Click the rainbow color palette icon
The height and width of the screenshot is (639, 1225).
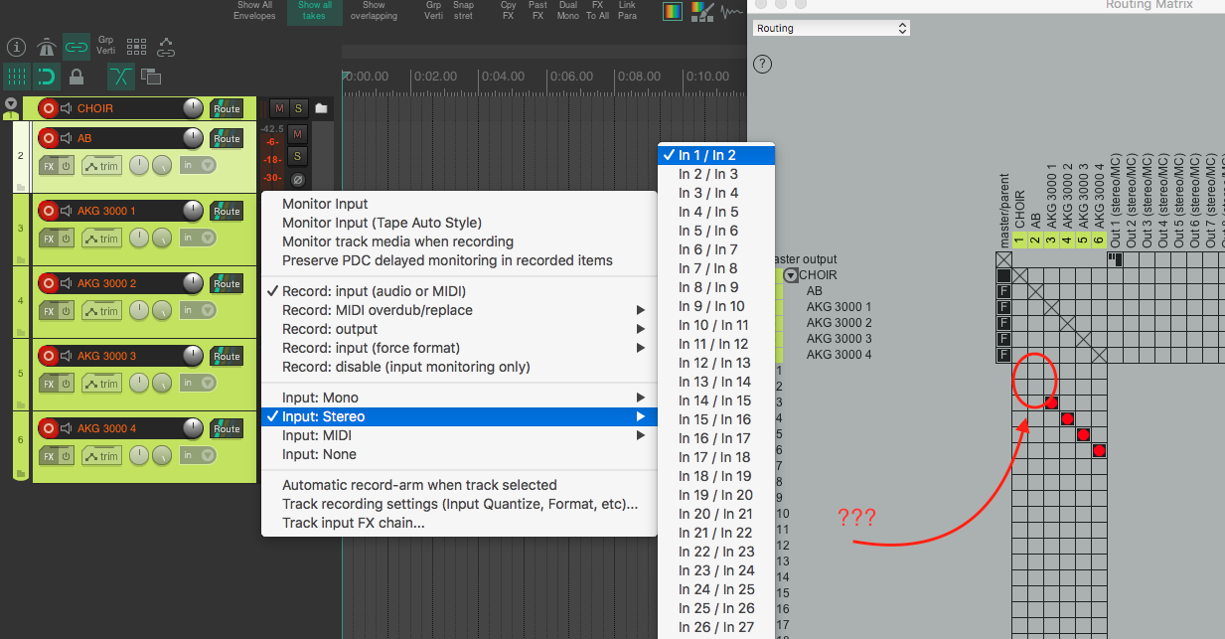tap(673, 12)
